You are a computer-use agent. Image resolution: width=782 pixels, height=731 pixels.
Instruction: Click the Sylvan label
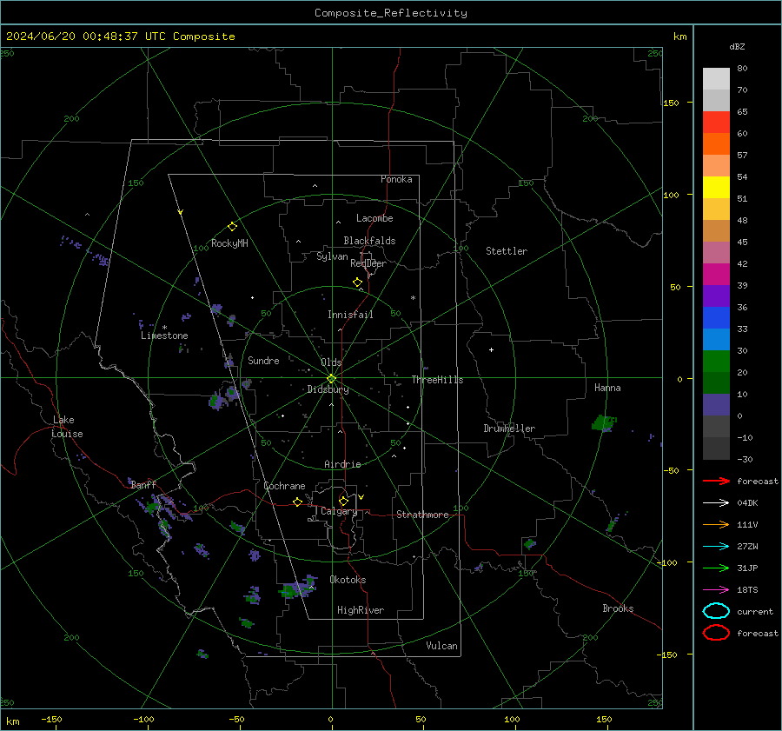tap(332, 256)
